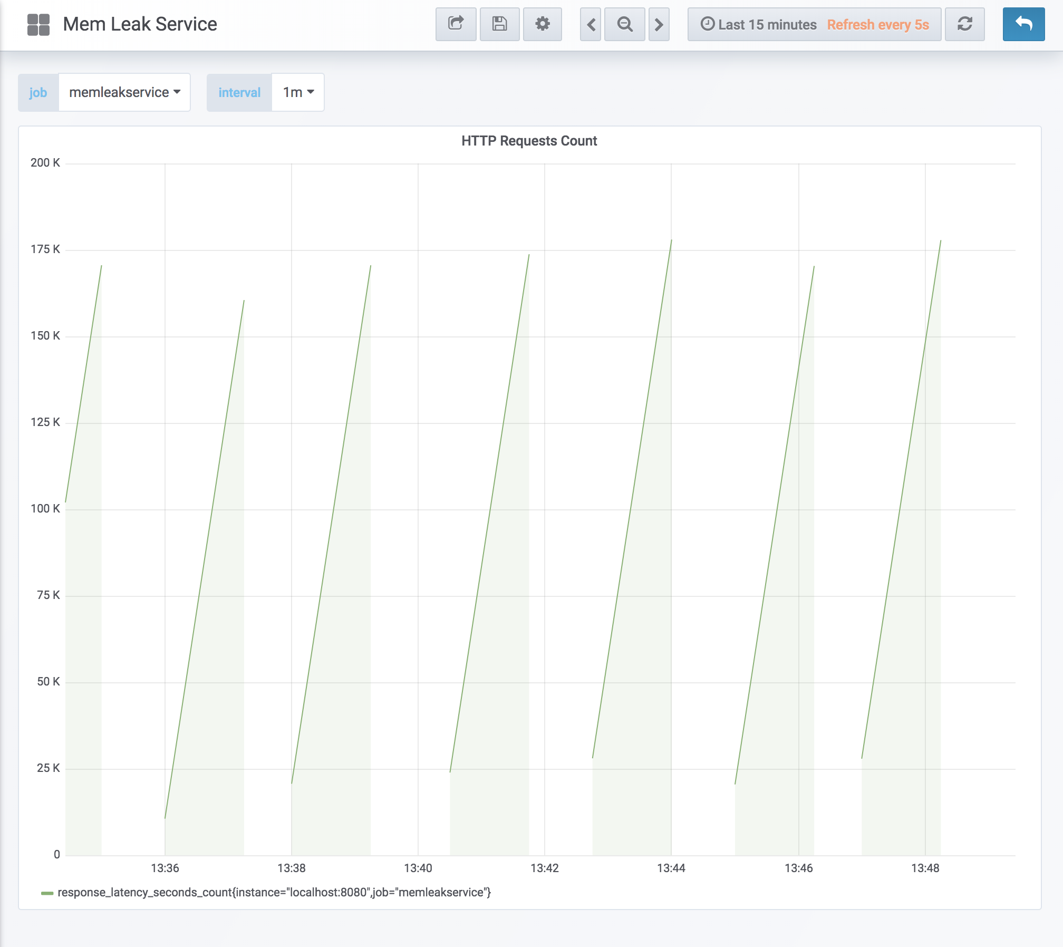The height and width of the screenshot is (947, 1063).
Task: Click the Mem Leak Service dashboard title
Action: [x=140, y=24]
